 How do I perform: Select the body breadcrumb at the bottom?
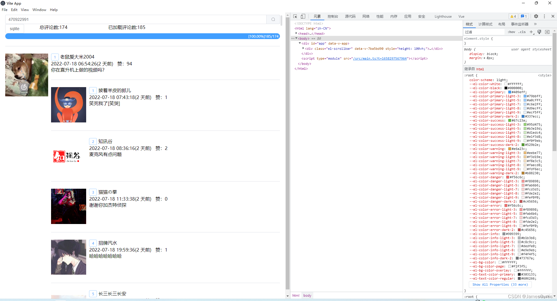pyautogui.click(x=307, y=296)
